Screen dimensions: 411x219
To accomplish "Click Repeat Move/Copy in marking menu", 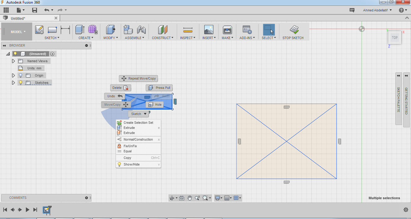I will (x=138, y=78).
